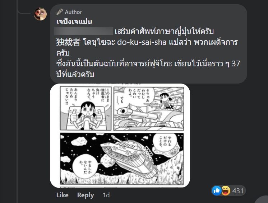Open the attached Doraemon manga image

[120, 136]
